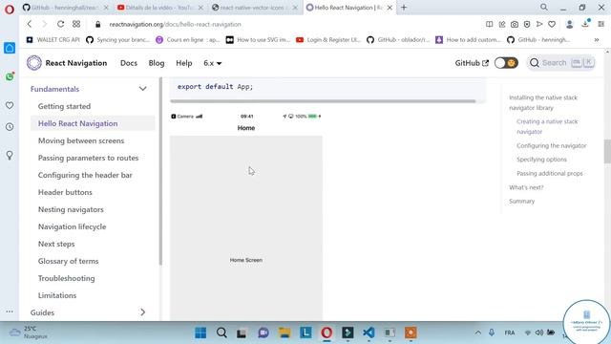Switch to the first GitHub tab
611x344 pixels.
[65, 8]
